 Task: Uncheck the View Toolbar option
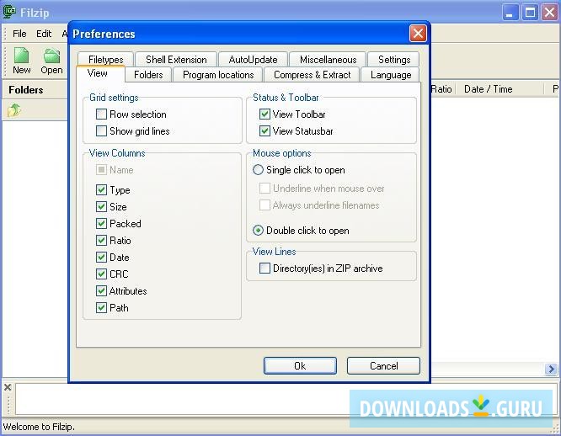(264, 114)
